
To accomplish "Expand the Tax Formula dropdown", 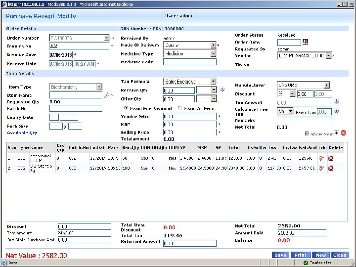I will click(213, 81).
